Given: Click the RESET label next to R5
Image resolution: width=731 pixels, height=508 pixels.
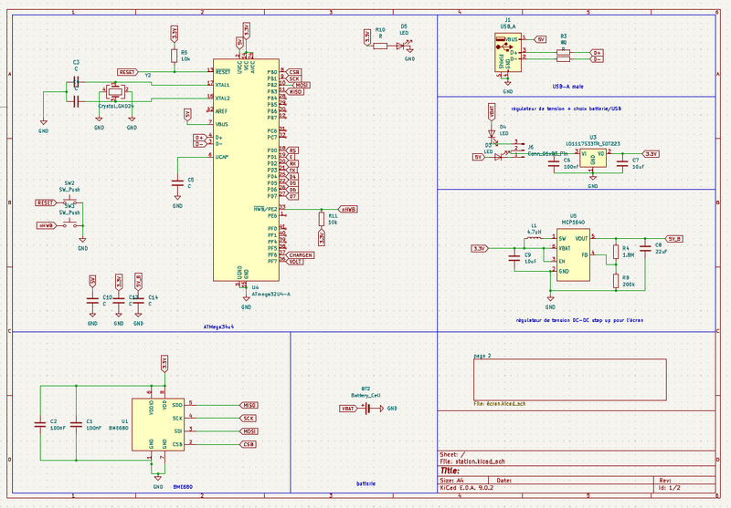Looking at the screenshot, I should coord(128,72).
